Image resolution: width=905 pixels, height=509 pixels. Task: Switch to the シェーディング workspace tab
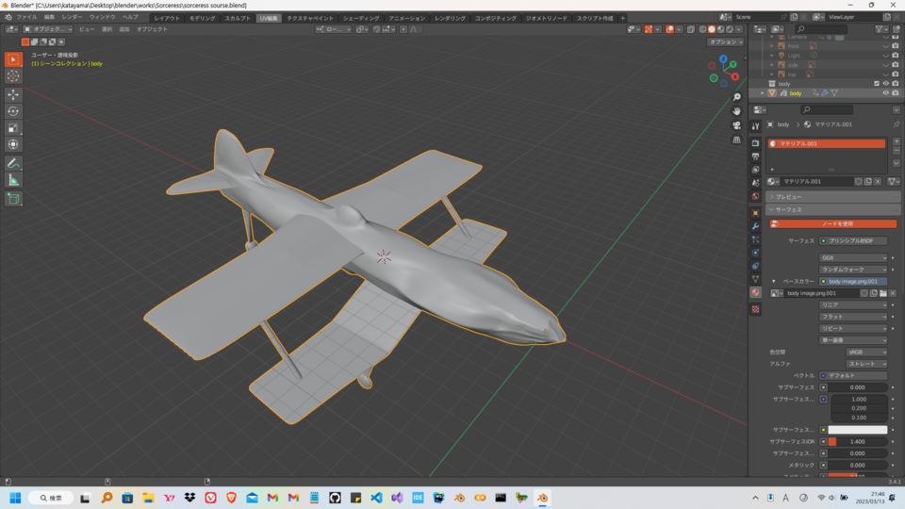pos(361,18)
